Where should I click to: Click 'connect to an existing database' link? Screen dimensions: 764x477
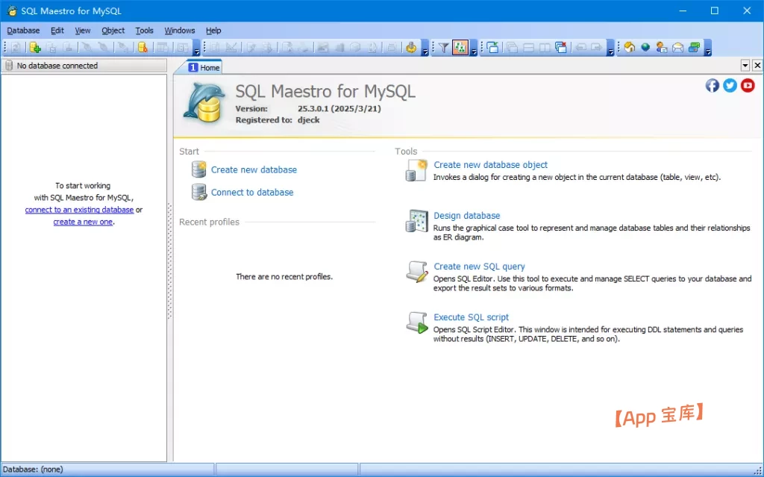tap(79, 210)
